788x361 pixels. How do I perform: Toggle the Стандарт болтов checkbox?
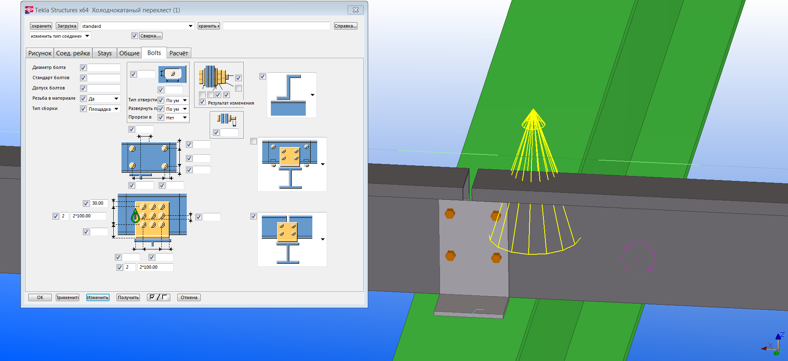[x=83, y=78]
